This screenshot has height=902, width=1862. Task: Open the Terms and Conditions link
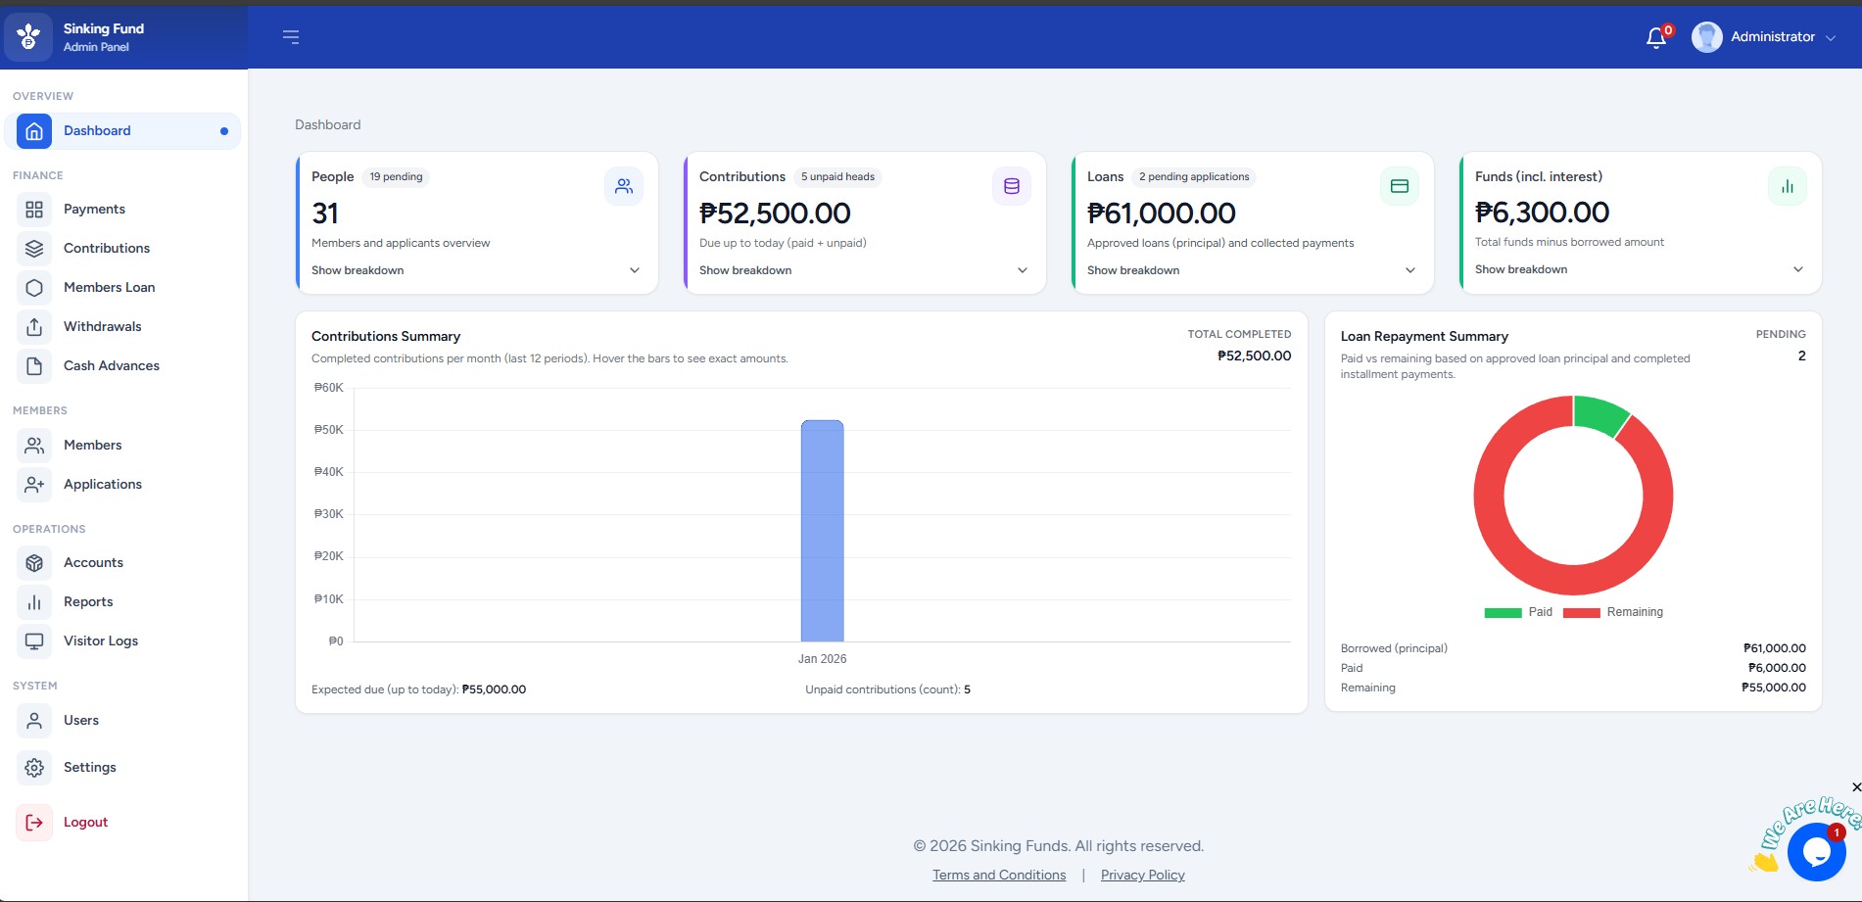pos(998,875)
